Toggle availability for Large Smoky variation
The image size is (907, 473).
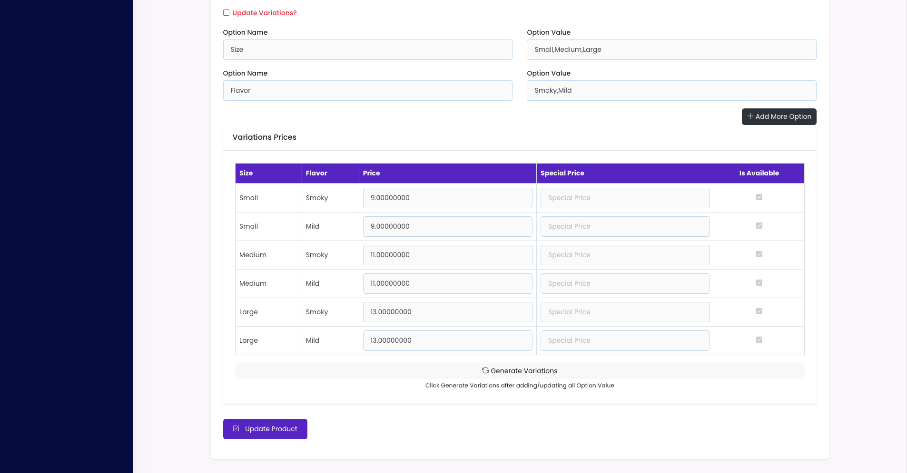tap(759, 311)
